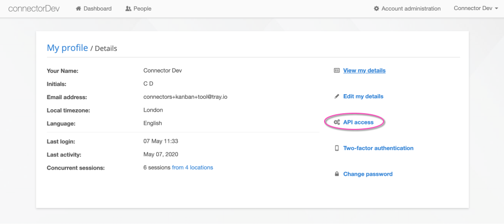Open the Connector Dev user menu

(x=472, y=9)
